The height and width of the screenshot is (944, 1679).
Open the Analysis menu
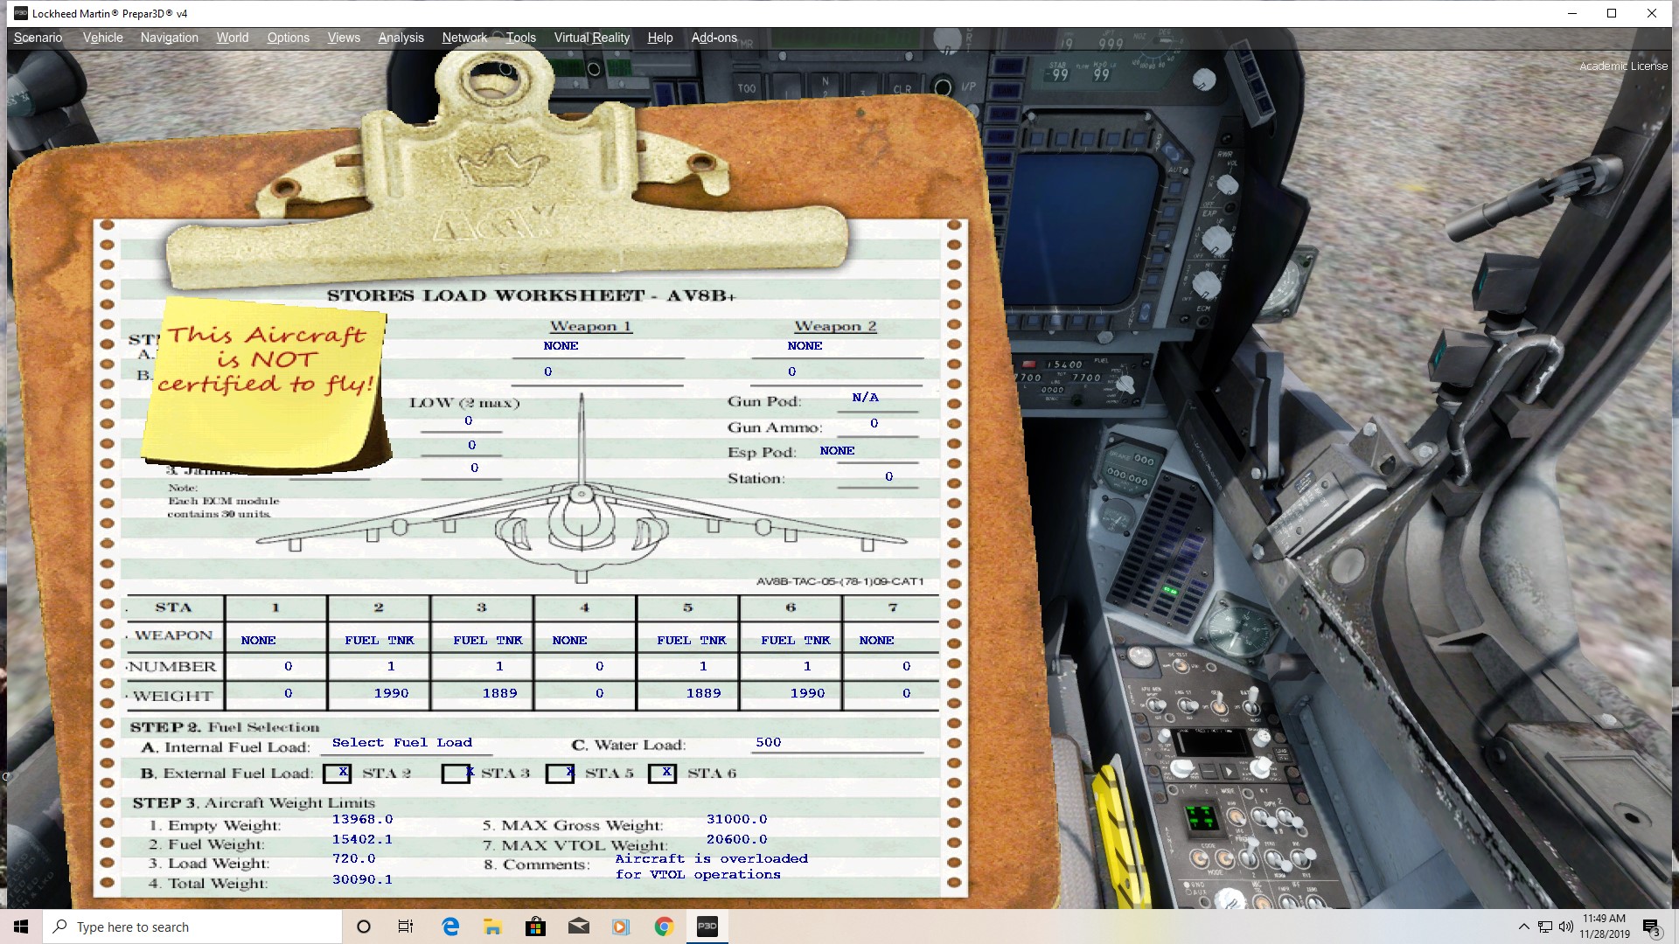tap(401, 38)
